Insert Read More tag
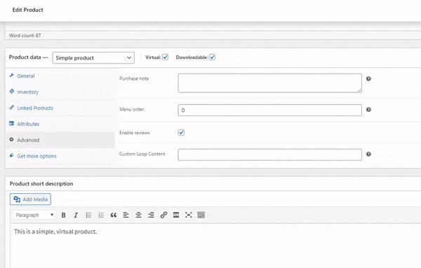 pos(176,215)
